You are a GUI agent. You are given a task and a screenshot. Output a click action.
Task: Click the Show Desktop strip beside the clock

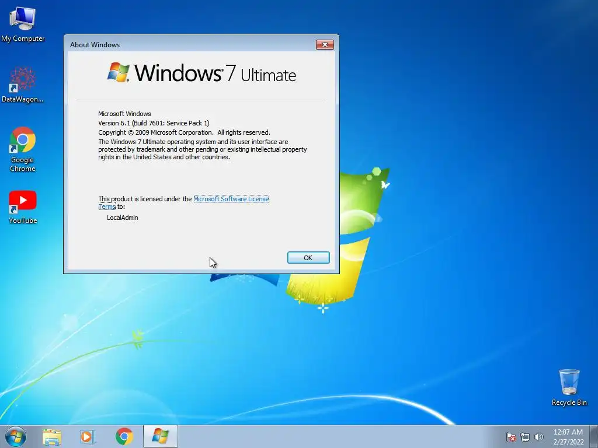tap(594, 436)
